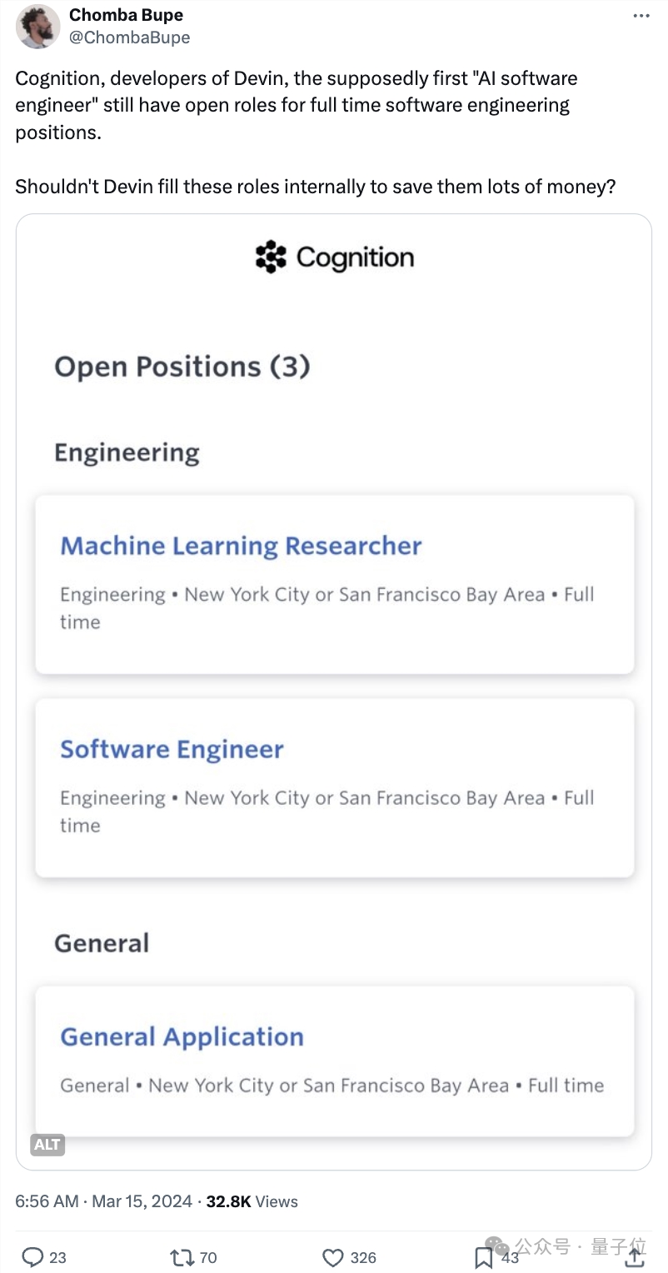Like the tweet with heart icon
This screenshot has height=1273, width=668.
[332, 1256]
